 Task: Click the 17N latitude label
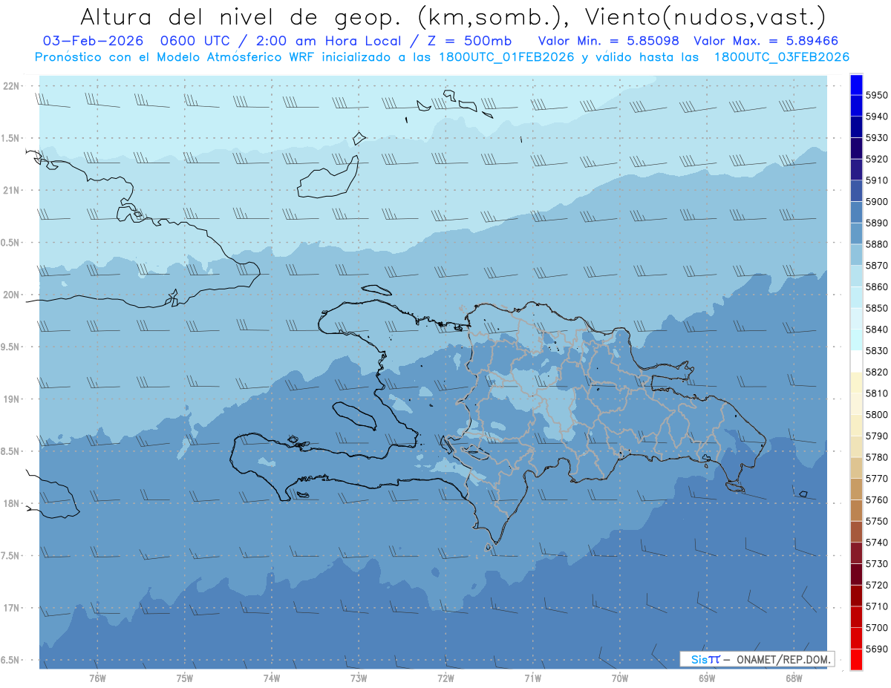tap(11, 608)
